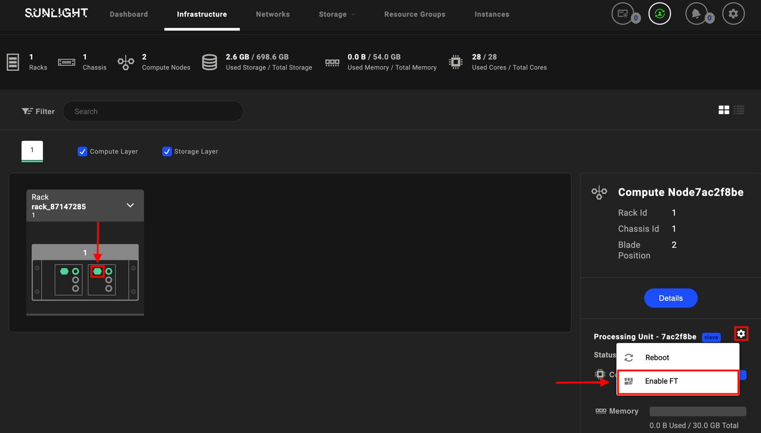Click the Processing Unit gear icon
The height and width of the screenshot is (433, 761).
(741, 333)
